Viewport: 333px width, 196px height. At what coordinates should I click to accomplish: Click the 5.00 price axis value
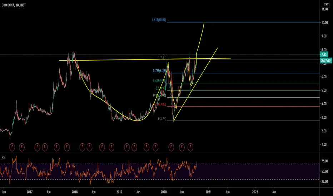pos(324,91)
